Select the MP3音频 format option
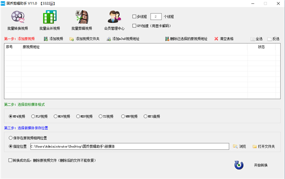 tap(145, 116)
